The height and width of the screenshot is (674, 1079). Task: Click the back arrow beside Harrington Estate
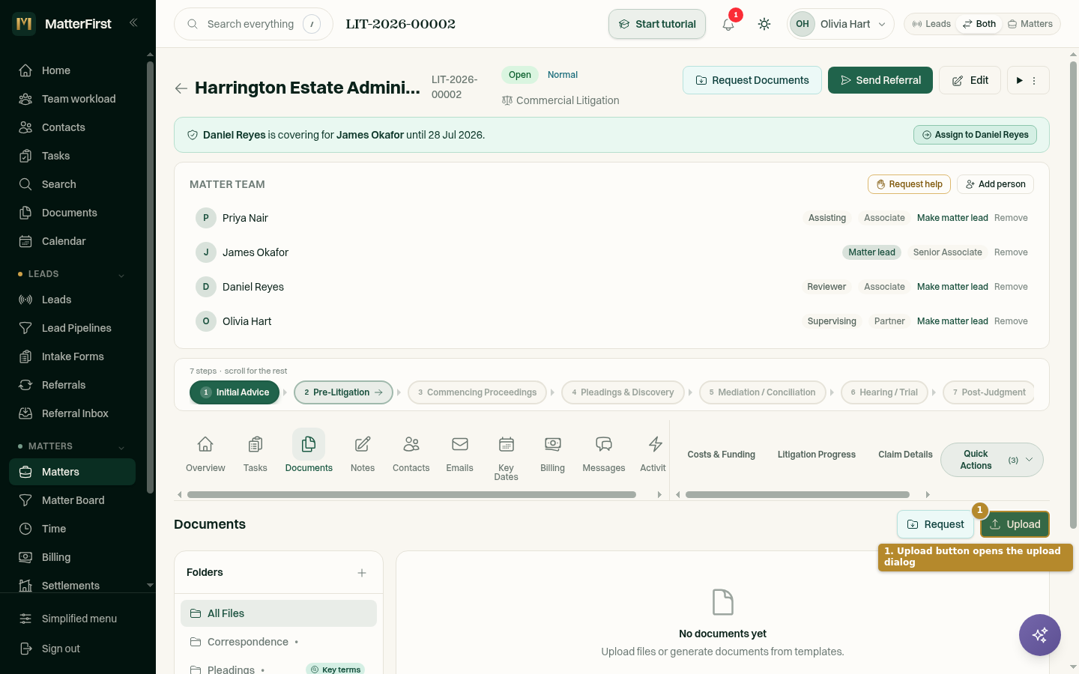[181, 88]
